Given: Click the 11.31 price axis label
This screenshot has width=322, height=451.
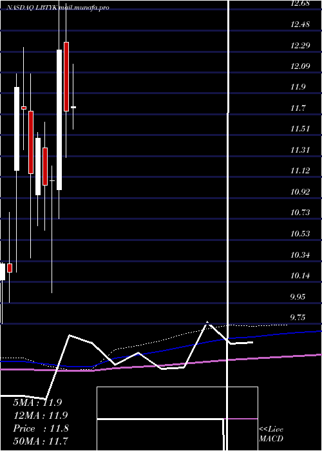Looking at the screenshot, I should click(300, 149).
